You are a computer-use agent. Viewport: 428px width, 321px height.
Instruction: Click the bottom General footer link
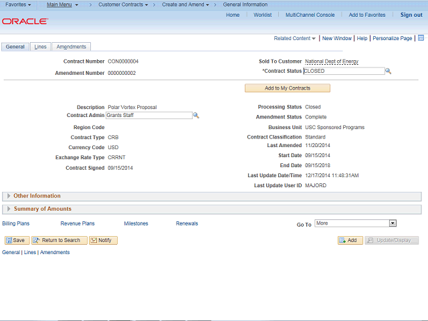pyautogui.click(x=11, y=252)
